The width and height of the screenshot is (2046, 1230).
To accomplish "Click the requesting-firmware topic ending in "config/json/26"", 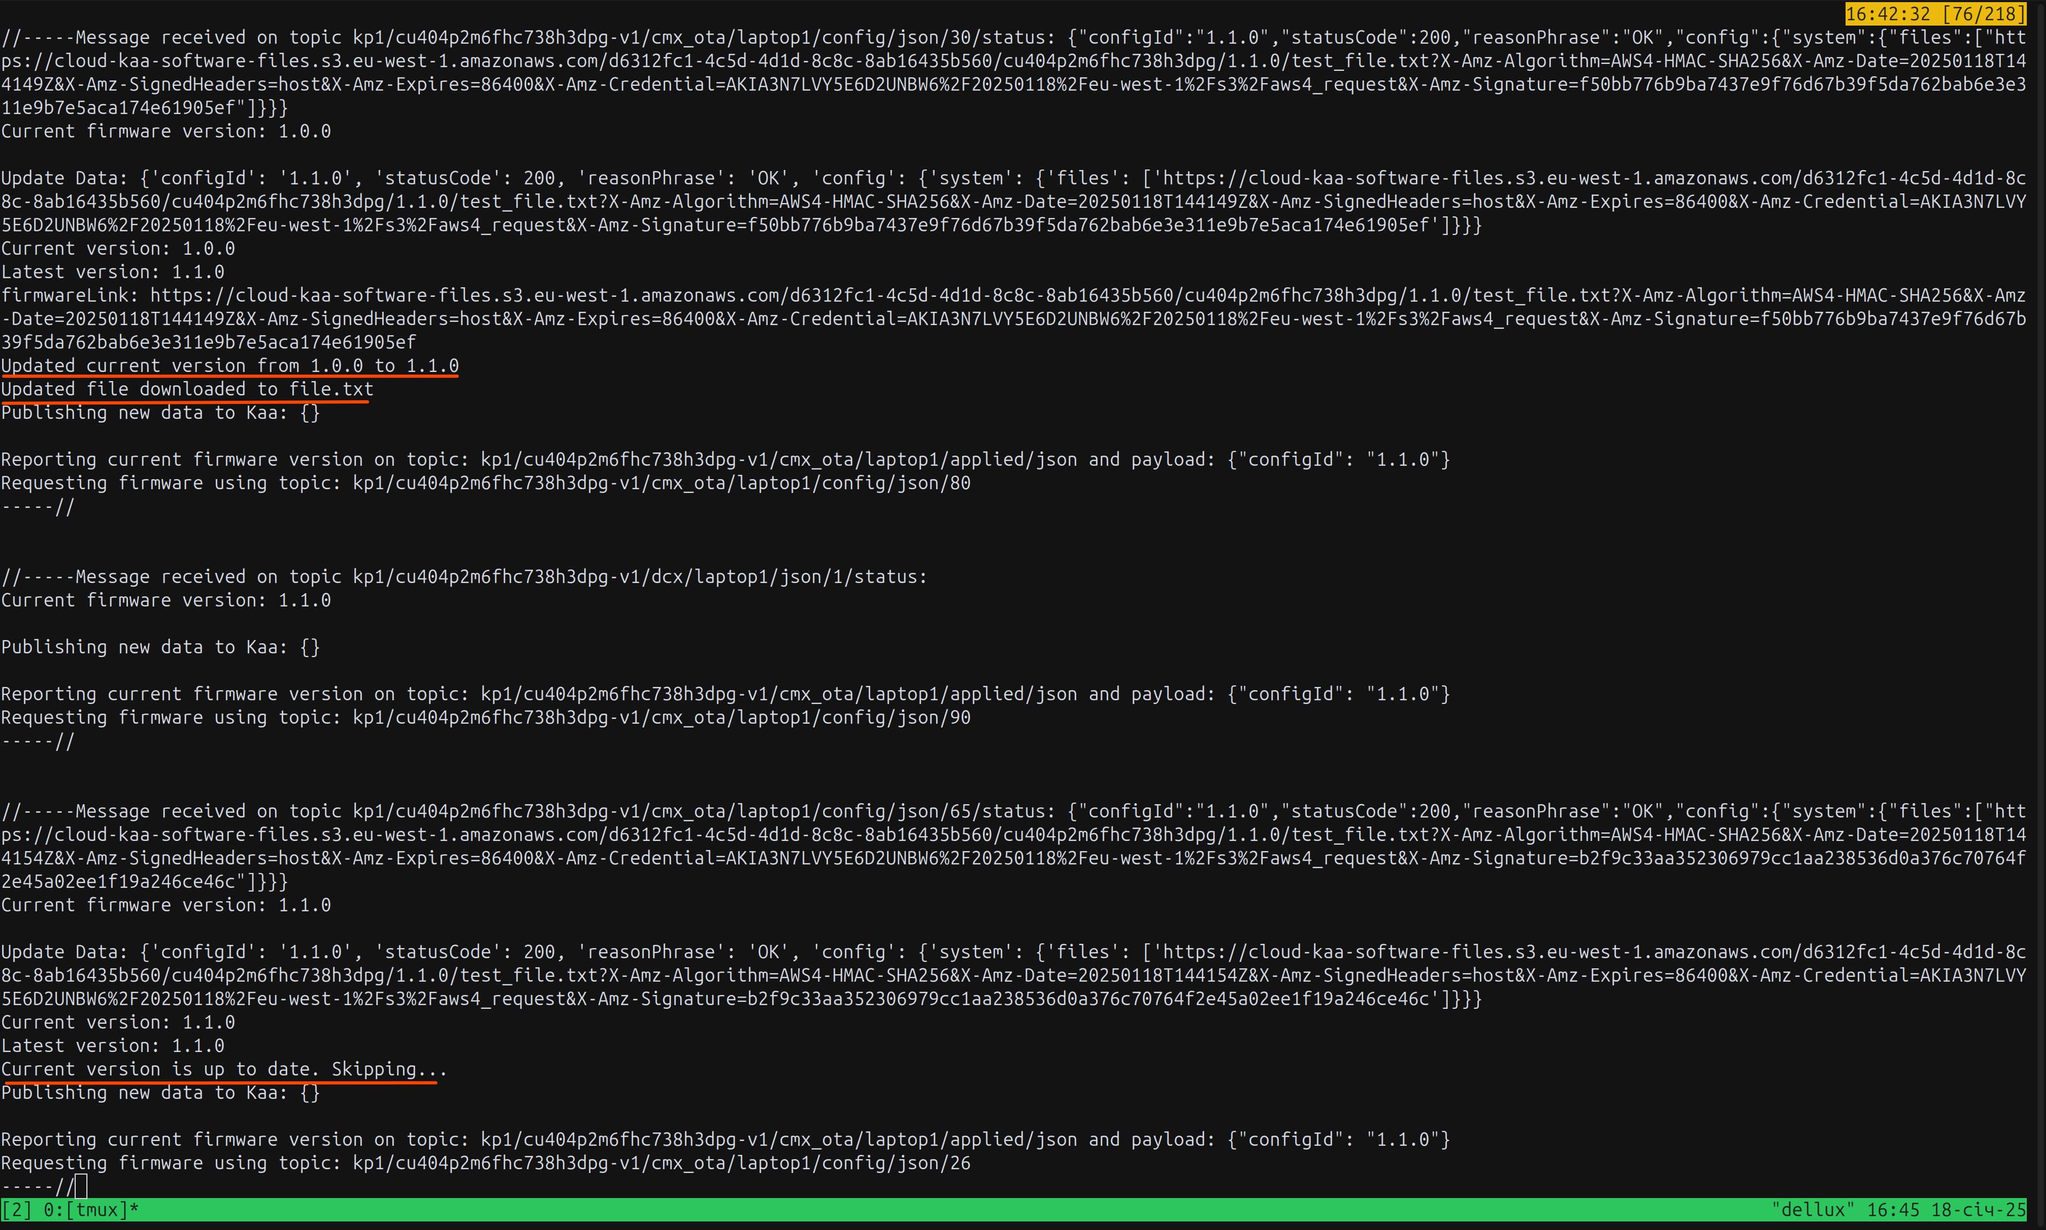I will pyautogui.click(x=662, y=1163).
